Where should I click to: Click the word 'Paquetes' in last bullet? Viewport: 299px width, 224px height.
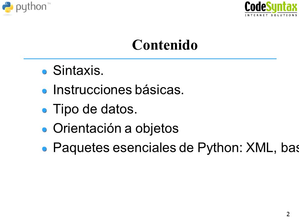point(81,147)
